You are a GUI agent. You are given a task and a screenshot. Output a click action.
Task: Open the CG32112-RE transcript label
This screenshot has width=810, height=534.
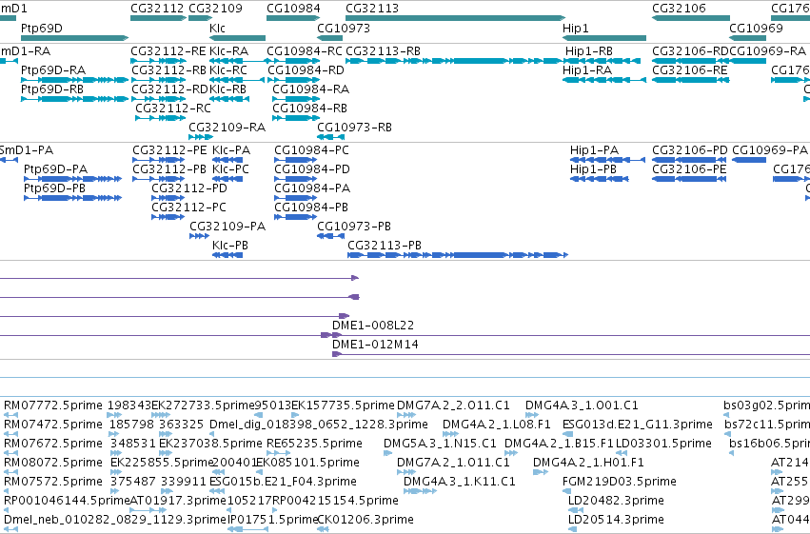coord(168,51)
